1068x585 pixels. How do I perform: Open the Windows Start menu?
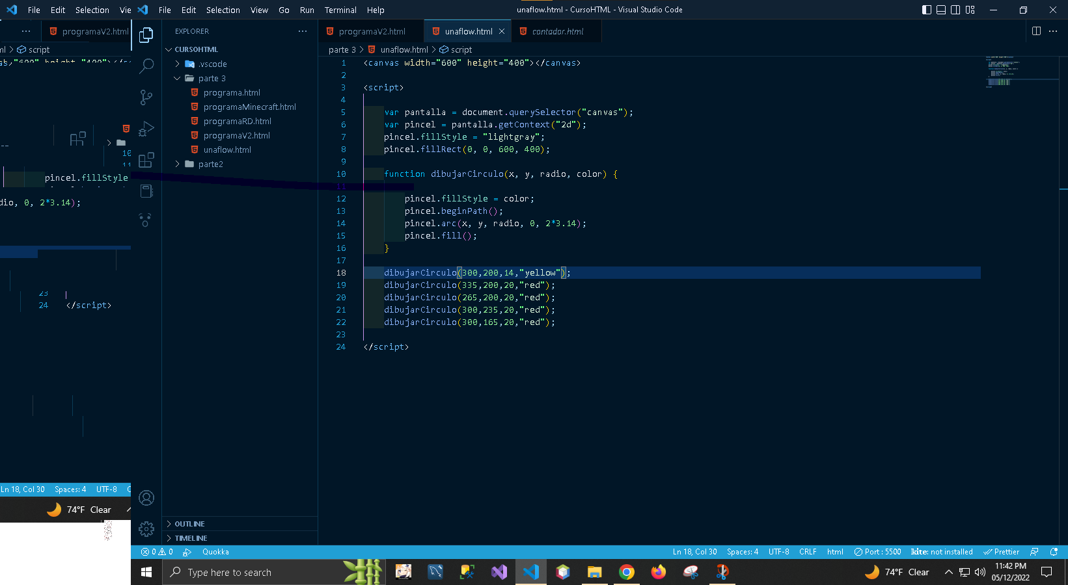coord(146,572)
